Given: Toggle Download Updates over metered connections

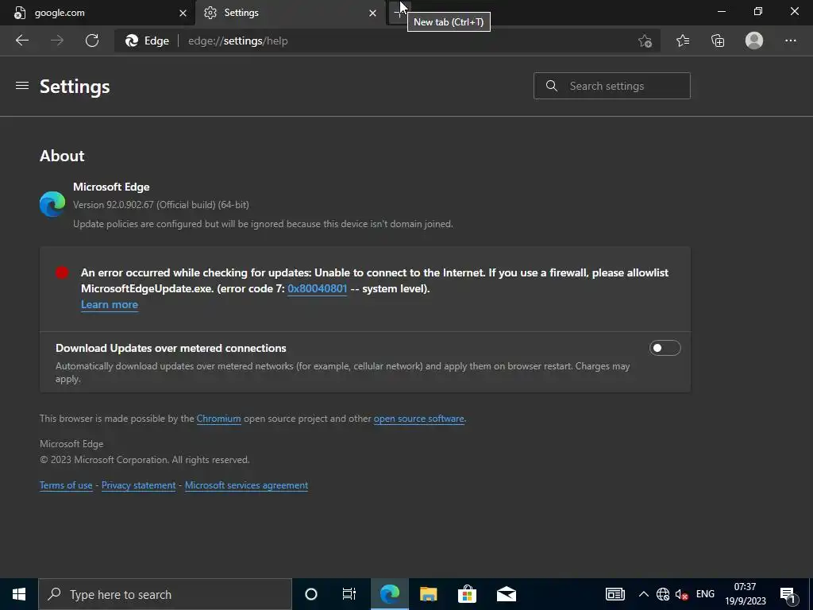Looking at the screenshot, I should (665, 348).
